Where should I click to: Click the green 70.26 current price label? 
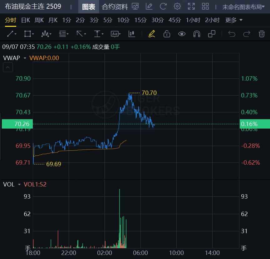[16, 124]
